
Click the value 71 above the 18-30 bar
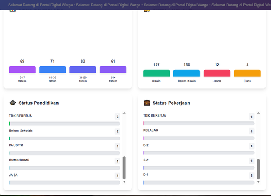[x=53, y=61]
